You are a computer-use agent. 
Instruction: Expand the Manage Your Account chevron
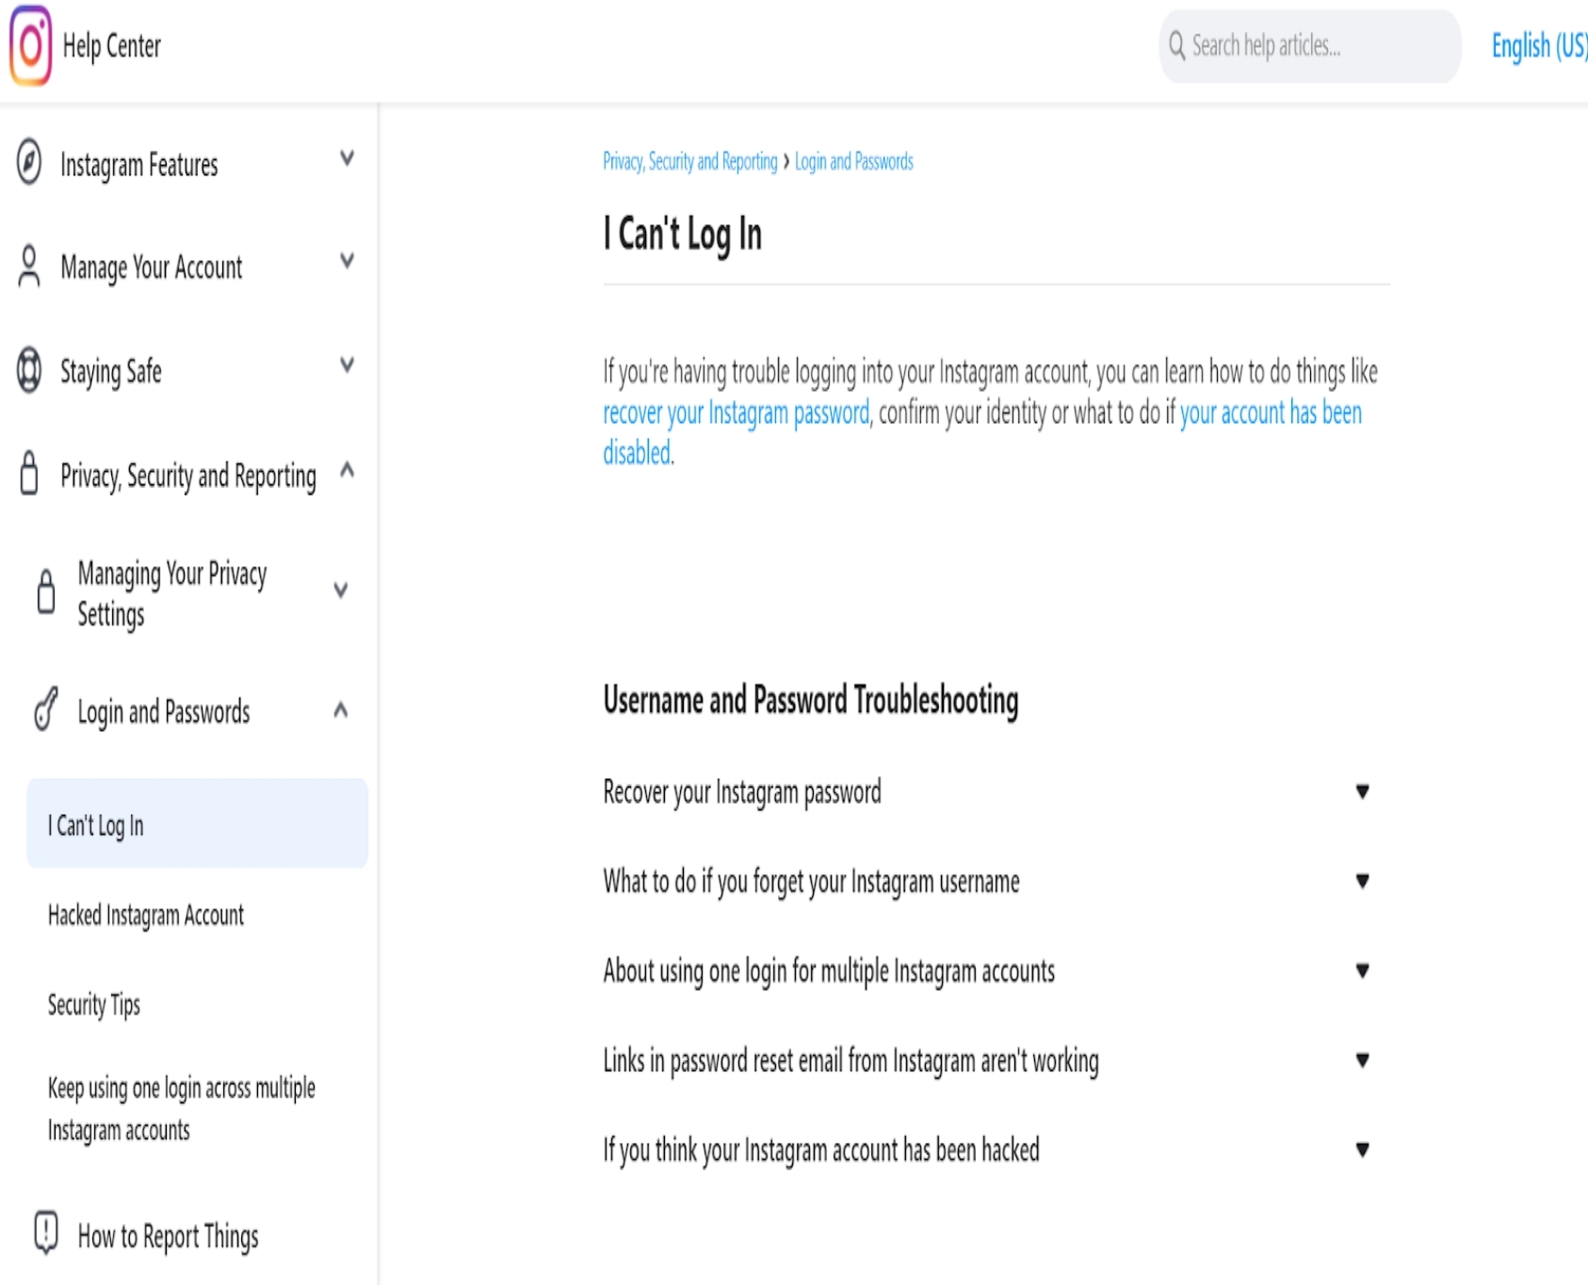(347, 261)
